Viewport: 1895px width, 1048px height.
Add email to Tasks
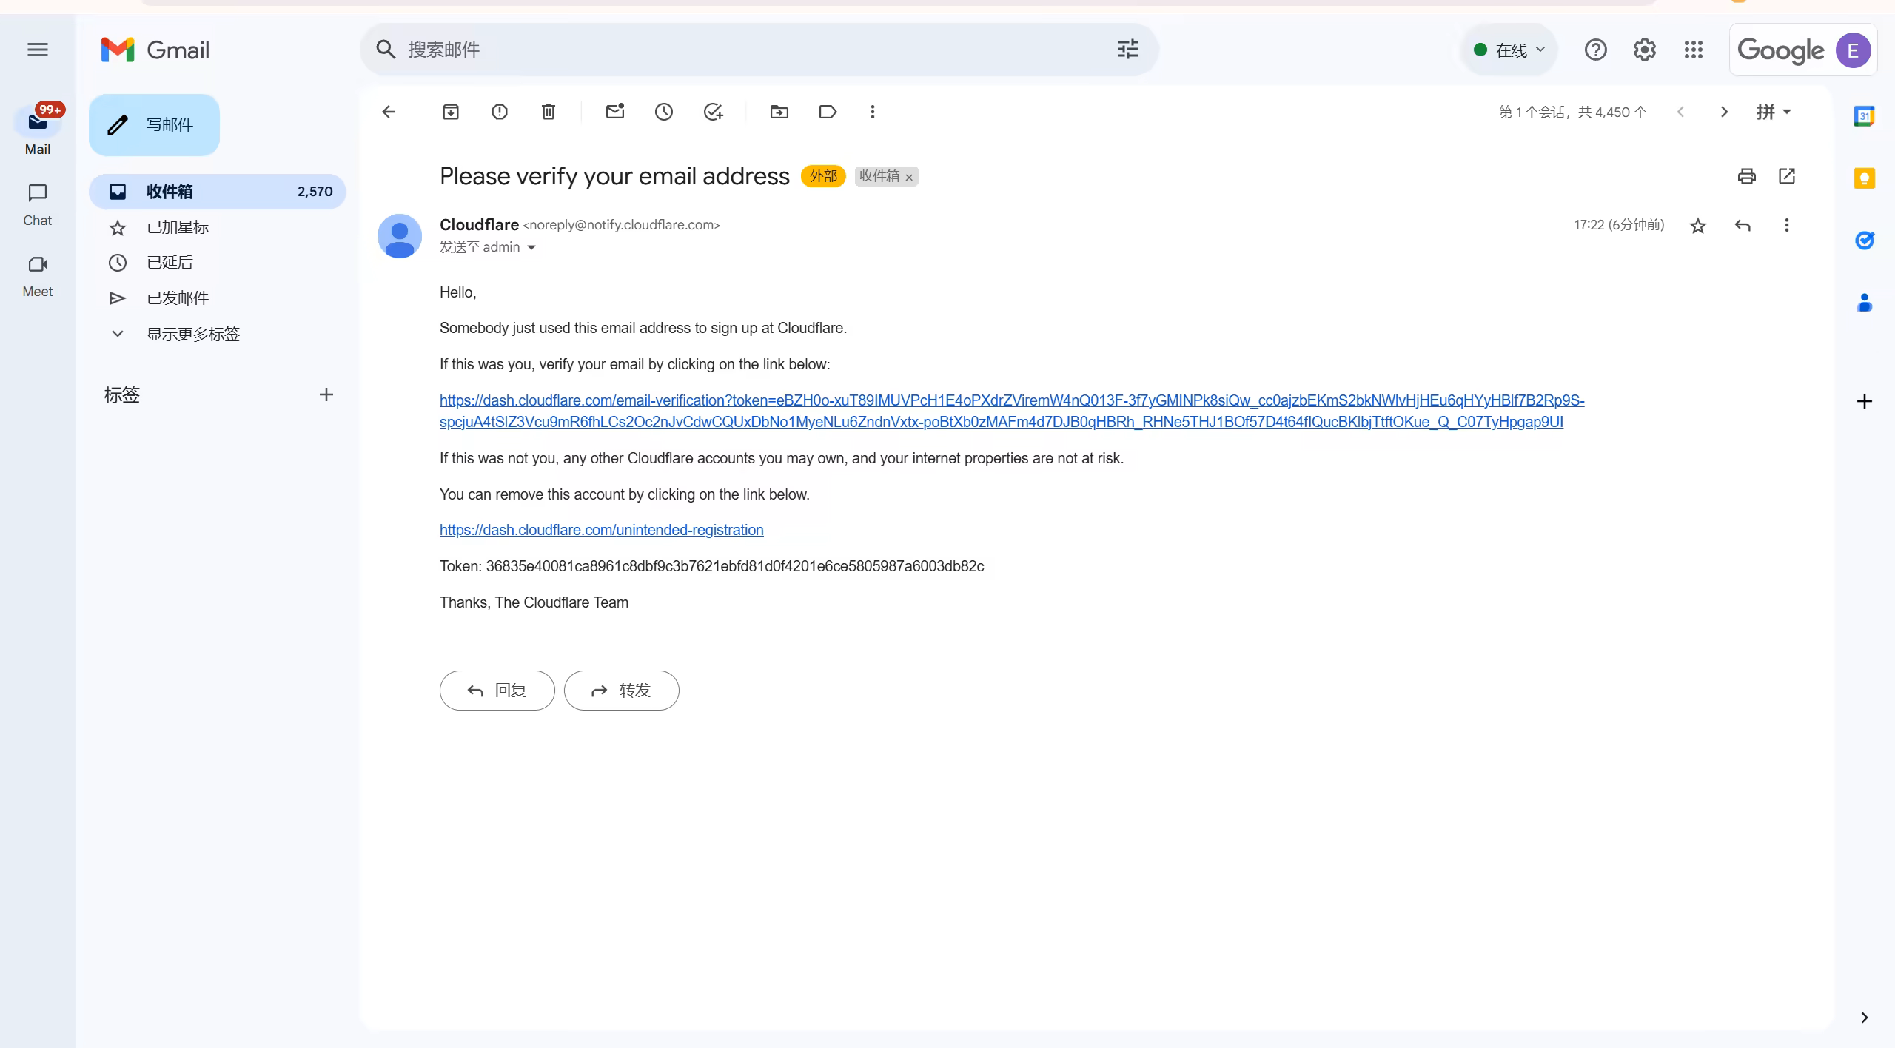713,112
